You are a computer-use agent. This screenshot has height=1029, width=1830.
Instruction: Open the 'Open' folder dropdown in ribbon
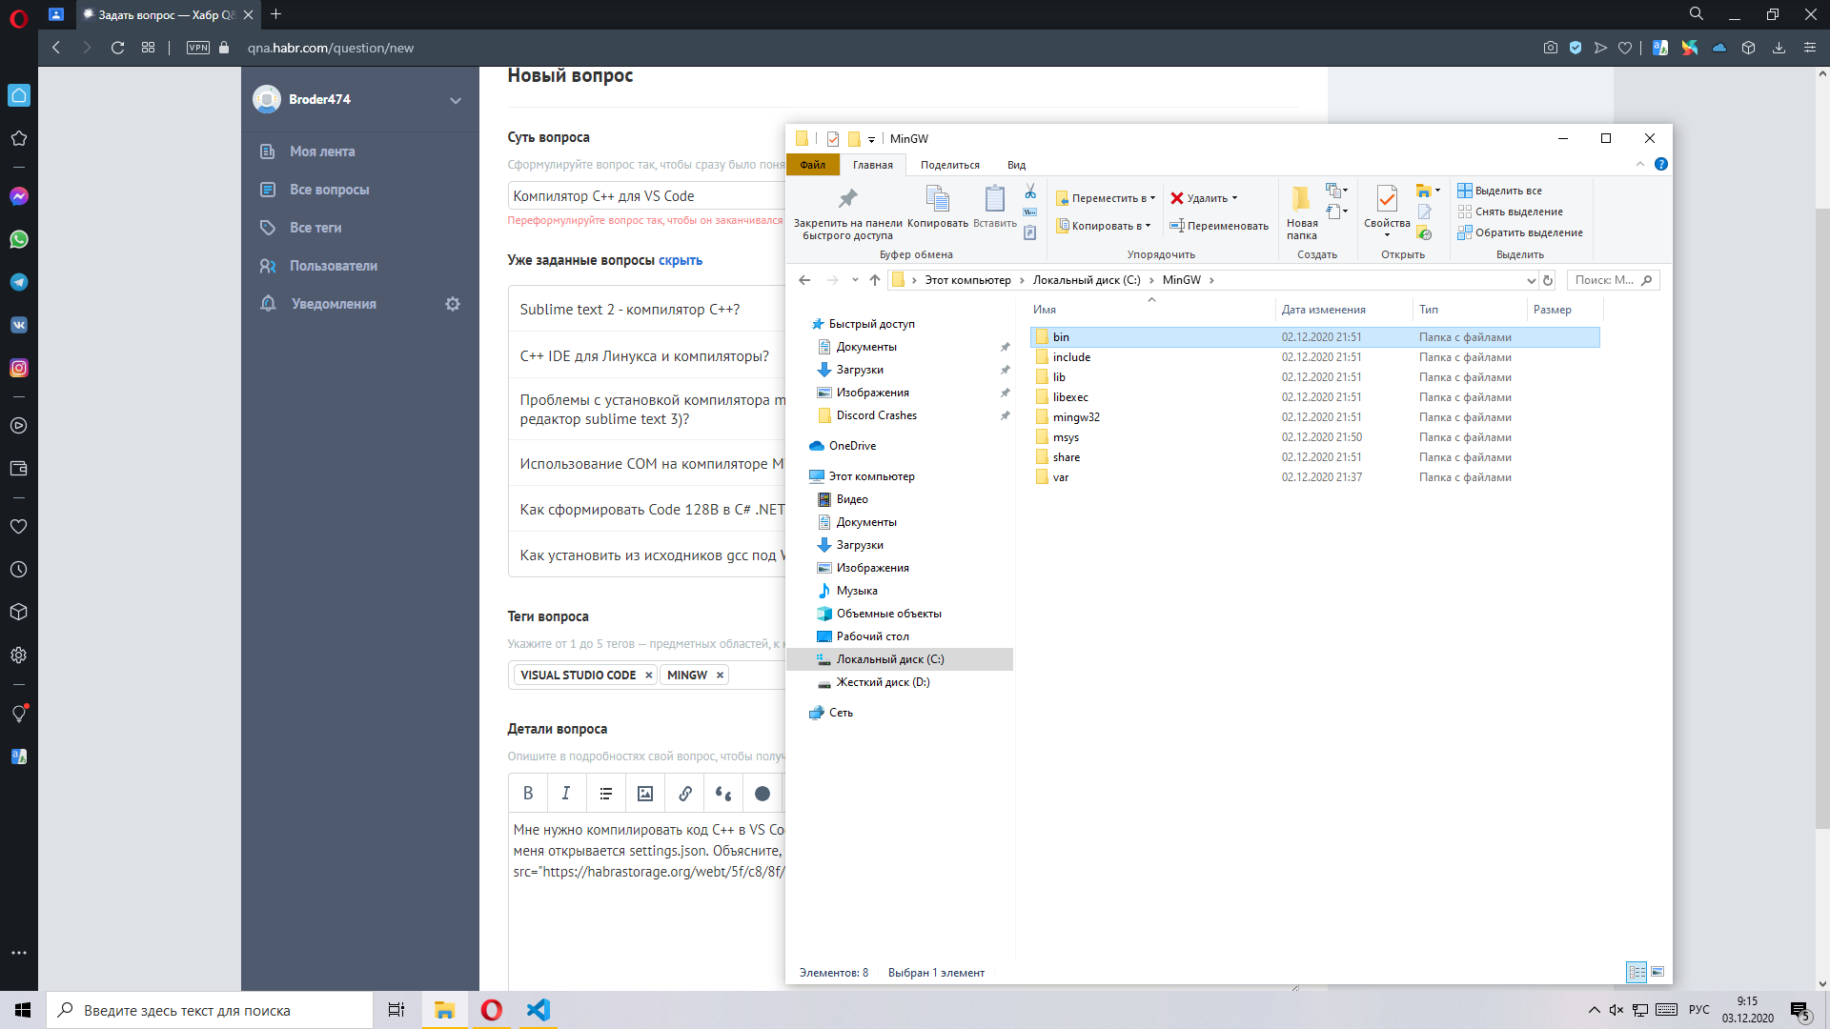tap(1428, 191)
